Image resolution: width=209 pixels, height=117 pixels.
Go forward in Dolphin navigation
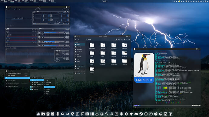pyautogui.click(x=78, y=39)
